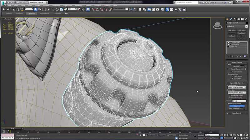Choose the Select and Rotate tool
Image resolution: width=250 pixels, height=140 pixels.
57,9
